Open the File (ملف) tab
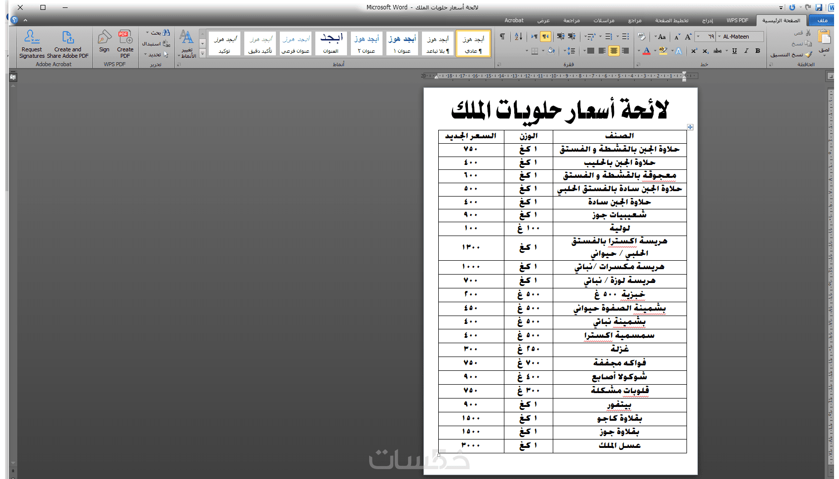This screenshot has width=839, height=479. click(822, 20)
